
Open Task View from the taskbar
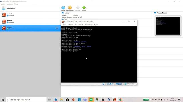tap(49, 99)
